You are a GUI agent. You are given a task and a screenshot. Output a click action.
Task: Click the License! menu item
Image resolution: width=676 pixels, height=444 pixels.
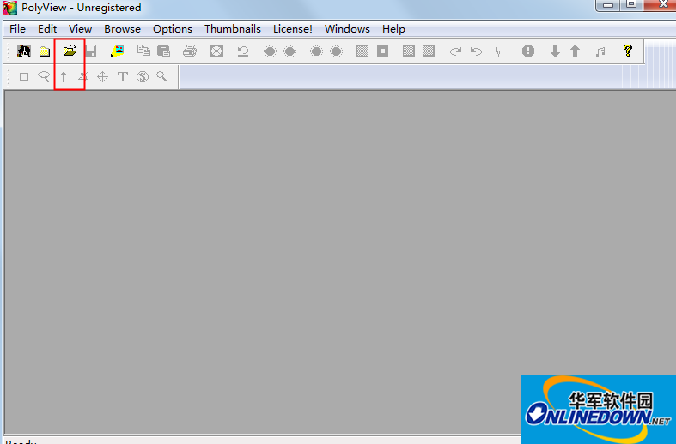pos(292,29)
